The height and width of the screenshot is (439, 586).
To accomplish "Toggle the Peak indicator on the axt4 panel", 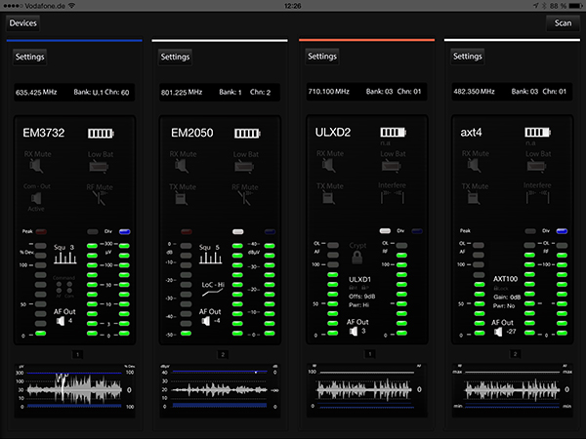I will coord(467,231).
